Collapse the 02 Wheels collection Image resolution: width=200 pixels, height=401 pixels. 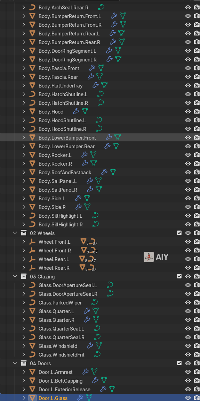tap(15, 233)
